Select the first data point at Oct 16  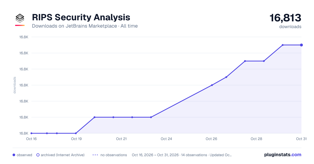tap(31, 133)
